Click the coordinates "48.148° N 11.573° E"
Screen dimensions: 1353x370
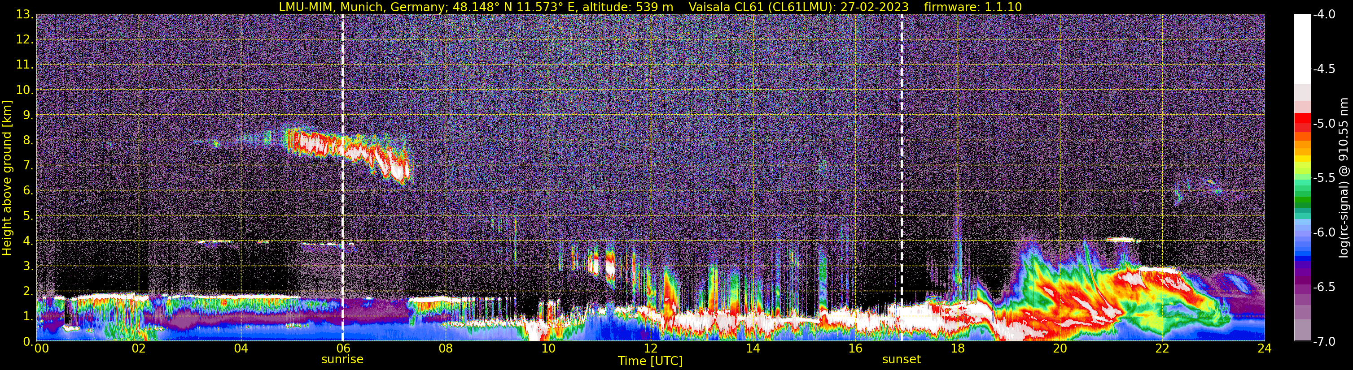515,7
